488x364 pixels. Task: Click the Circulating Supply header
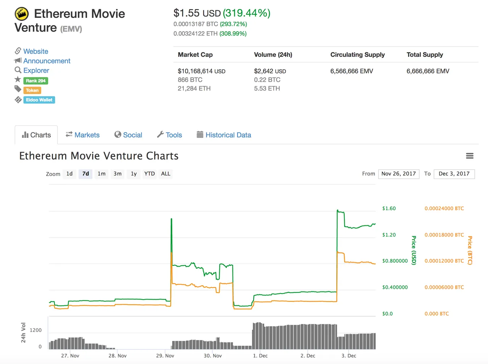click(x=358, y=55)
